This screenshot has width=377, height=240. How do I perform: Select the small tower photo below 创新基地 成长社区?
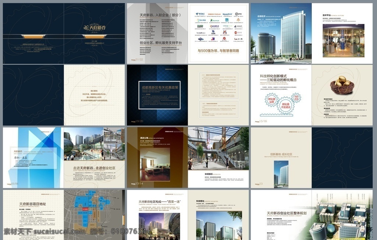tap(281, 174)
